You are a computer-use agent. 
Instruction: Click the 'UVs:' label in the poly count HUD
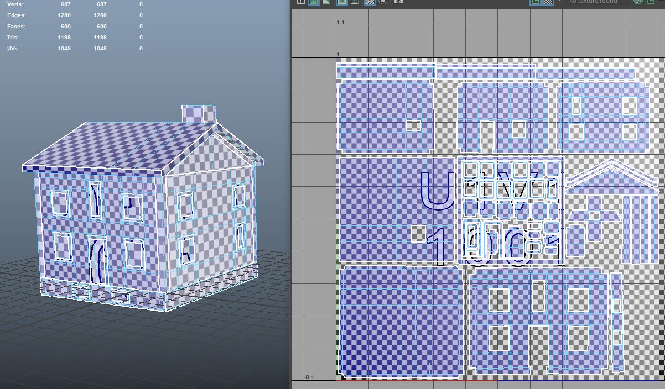point(13,48)
